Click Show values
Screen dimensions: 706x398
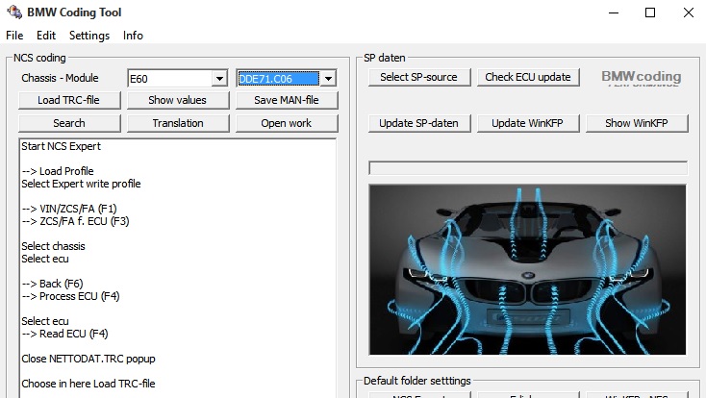178,100
